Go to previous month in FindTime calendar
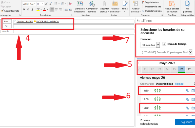195x128 pixels. 139,63
